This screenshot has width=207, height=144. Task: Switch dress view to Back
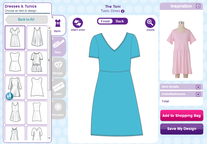pos(120,21)
